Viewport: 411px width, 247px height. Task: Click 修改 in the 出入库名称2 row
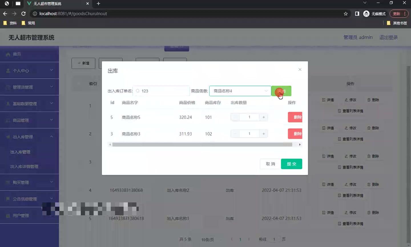(350, 184)
